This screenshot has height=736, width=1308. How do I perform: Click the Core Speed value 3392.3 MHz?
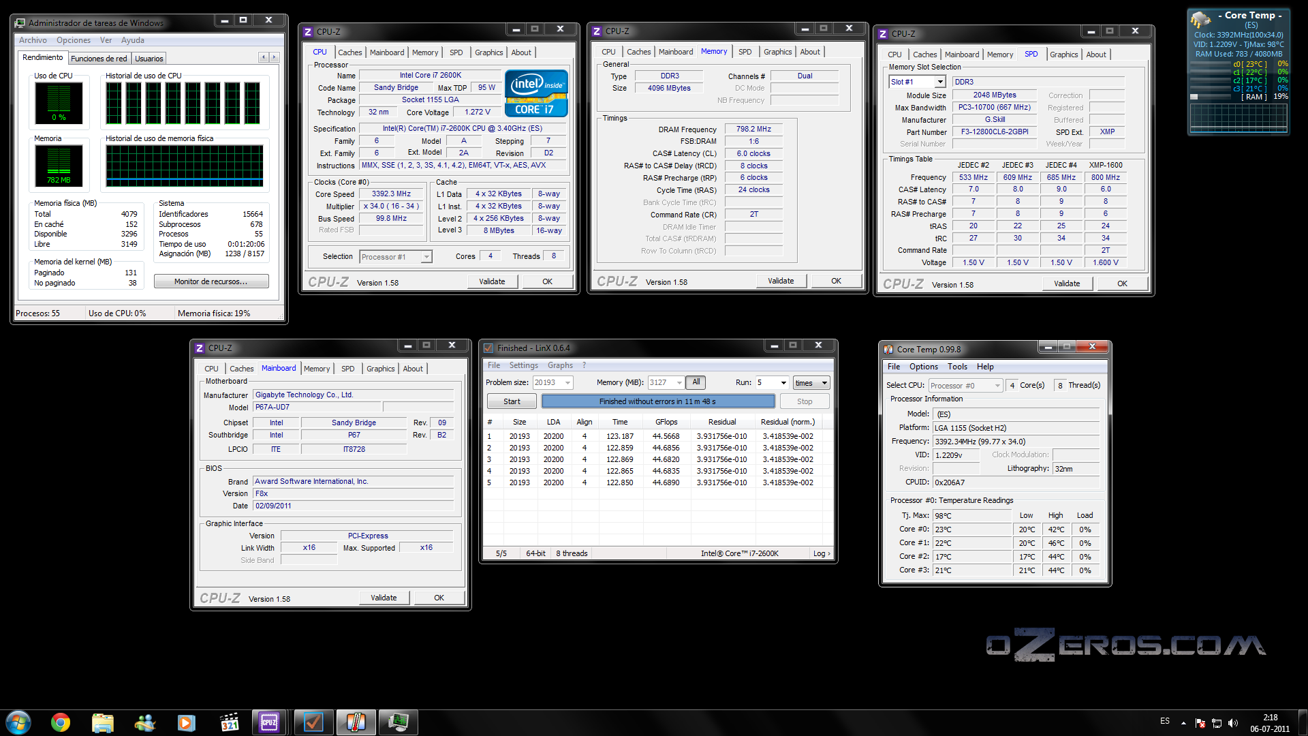click(x=391, y=194)
